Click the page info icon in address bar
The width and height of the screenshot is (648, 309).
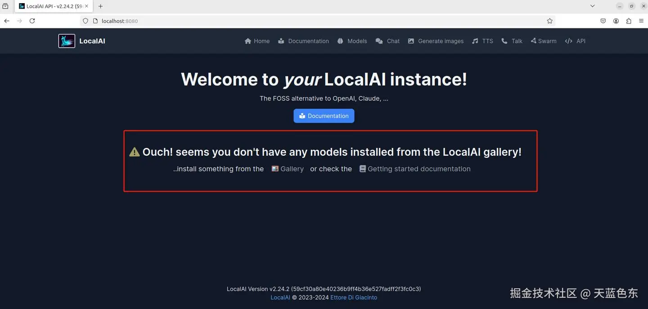pos(95,21)
